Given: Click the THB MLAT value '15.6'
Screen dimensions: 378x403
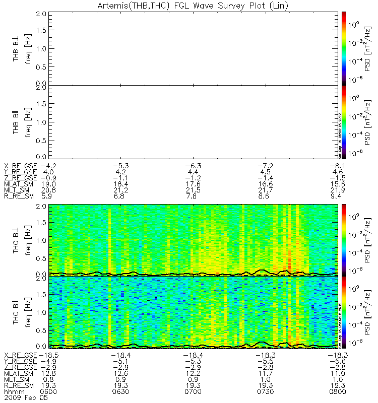Looking at the screenshot, I should click(338, 184).
